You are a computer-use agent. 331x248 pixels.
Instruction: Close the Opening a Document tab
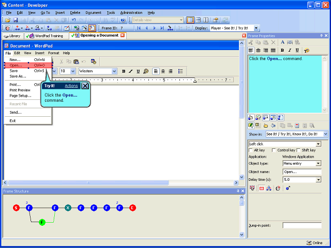point(122,36)
